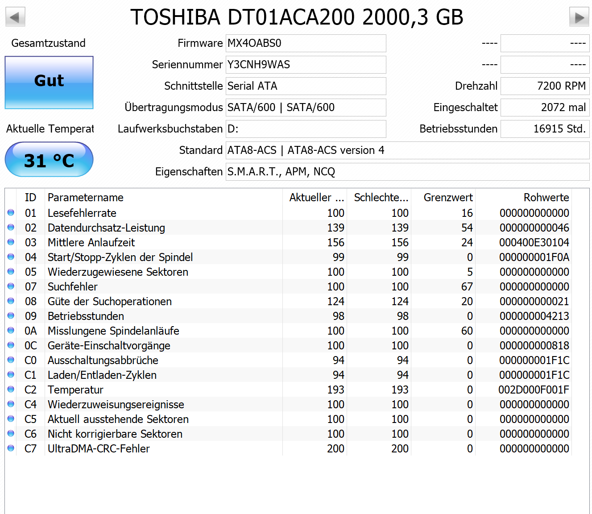This screenshot has width=592, height=514.
Task: Click status dot for Geräte-Einschaltvorgänge
Action: [11, 345]
